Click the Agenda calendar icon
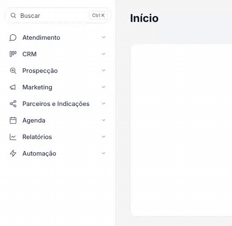The width and height of the screenshot is (232, 226). pos(13,120)
